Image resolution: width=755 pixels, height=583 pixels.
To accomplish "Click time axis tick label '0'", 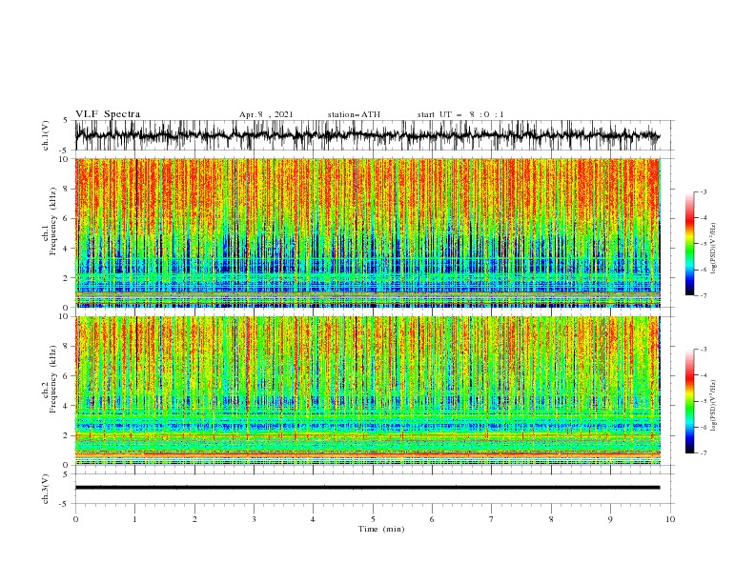I will (75, 519).
